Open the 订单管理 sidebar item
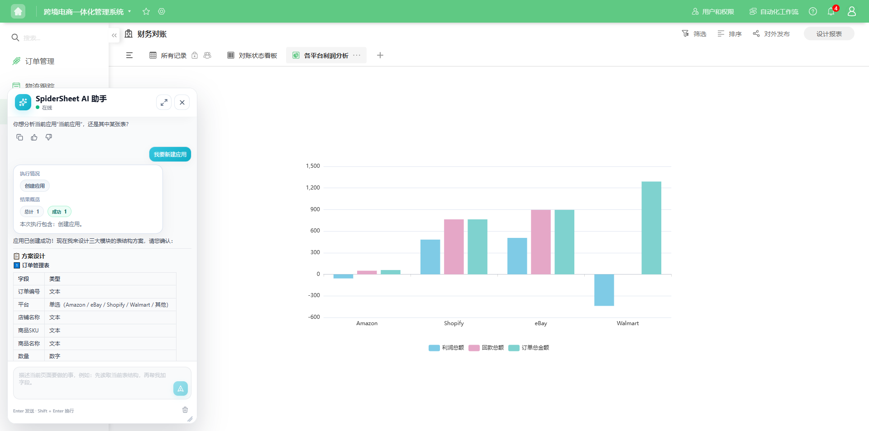Screen dimensions: 869x431 tap(40, 61)
